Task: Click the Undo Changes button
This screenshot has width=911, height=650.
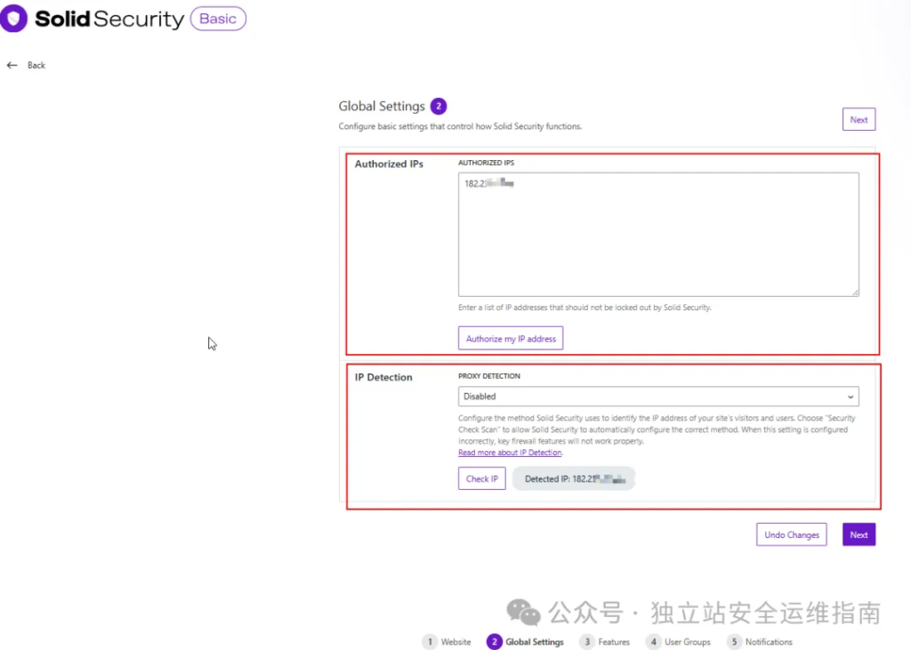Action: [x=791, y=534]
